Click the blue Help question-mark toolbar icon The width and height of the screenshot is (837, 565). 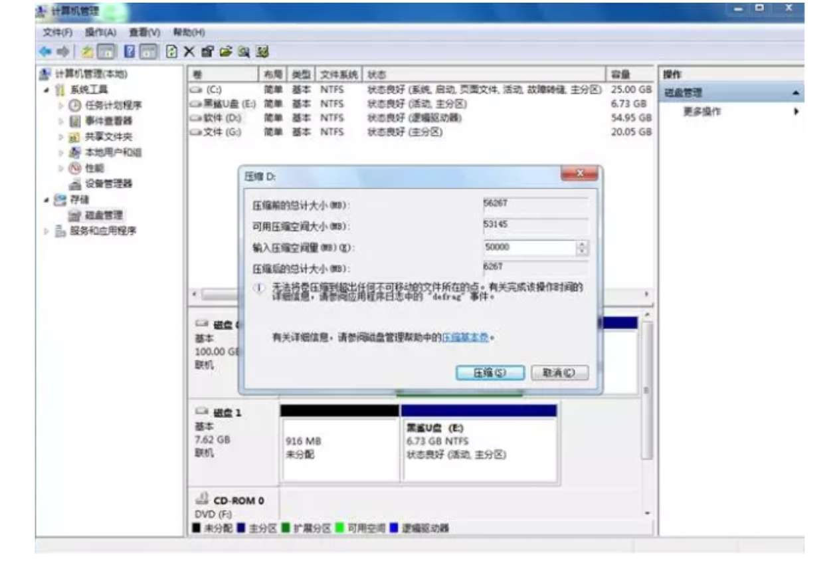pyautogui.click(x=130, y=52)
